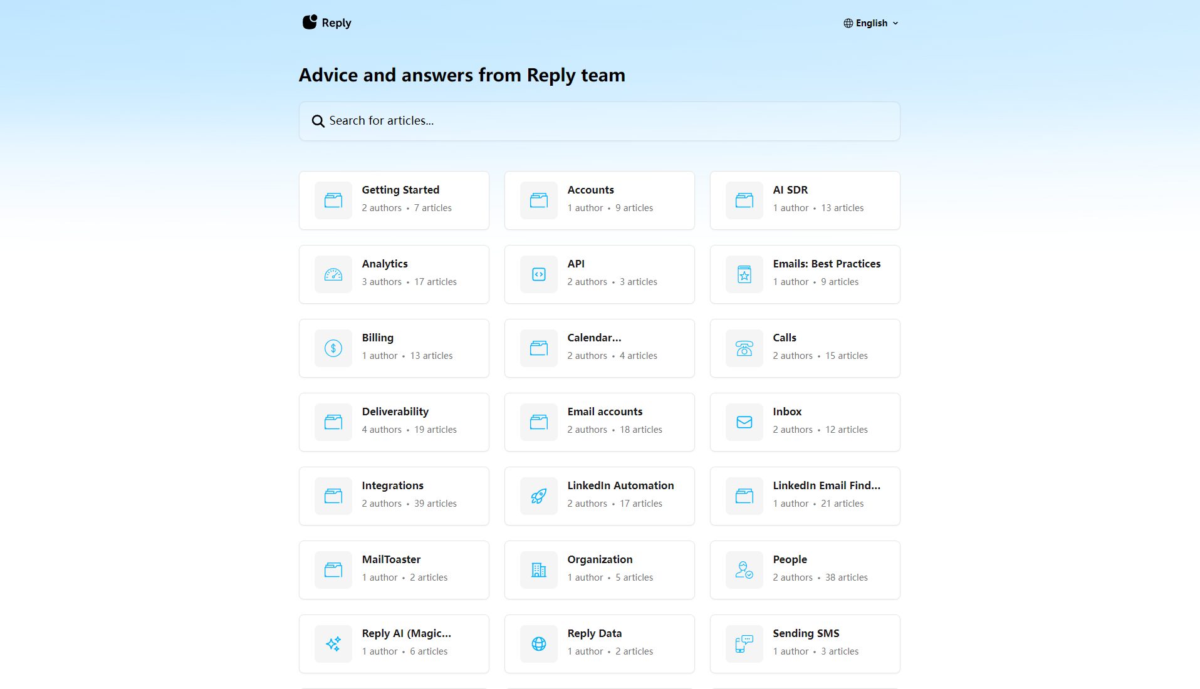Image resolution: width=1200 pixels, height=689 pixels.
Task: Click the Organization building icon
Action: pyautogui.click(x=539, y=570)
